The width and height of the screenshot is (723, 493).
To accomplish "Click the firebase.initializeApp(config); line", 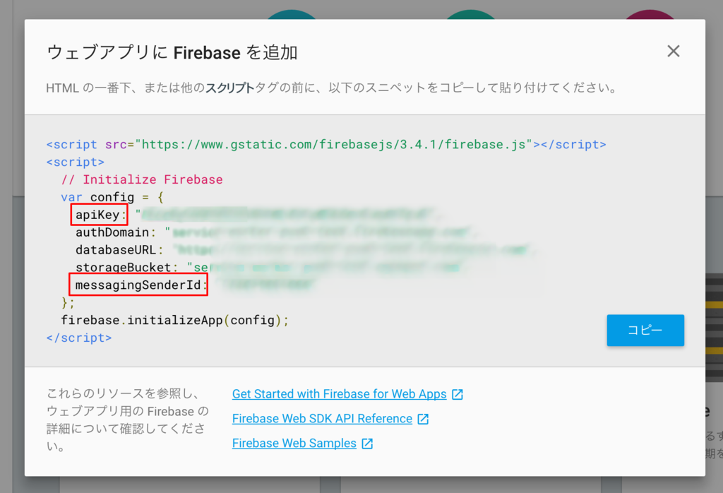I will pyautogui.click(x=175, y=320).
